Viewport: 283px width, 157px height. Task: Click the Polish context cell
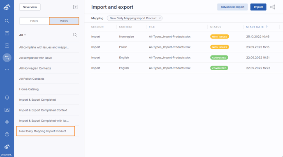tap(123, 47)
